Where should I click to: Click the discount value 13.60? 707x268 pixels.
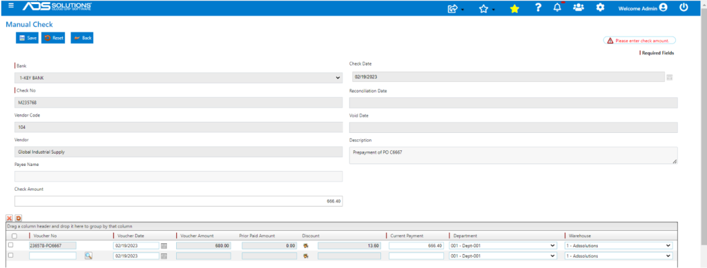(x=349, y=245)
